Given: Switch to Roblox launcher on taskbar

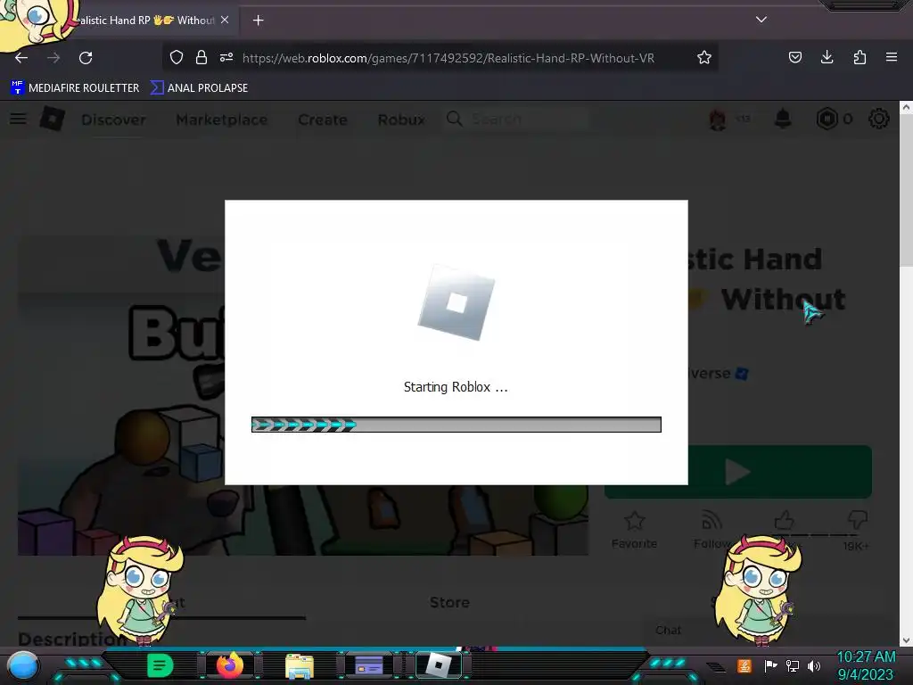Looking at the screenshot, I should 439,665.
